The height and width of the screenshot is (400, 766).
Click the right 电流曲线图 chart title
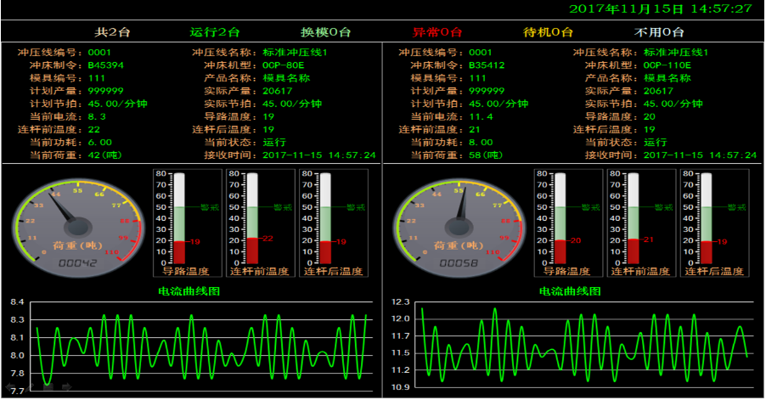pyautogui.click(x=569, y=291)
